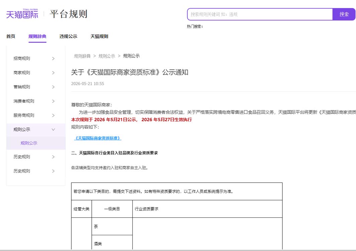Viewport: 356px width, 251px height.
Task: Open the 首页 tab
Action: (x=11, y=37)
